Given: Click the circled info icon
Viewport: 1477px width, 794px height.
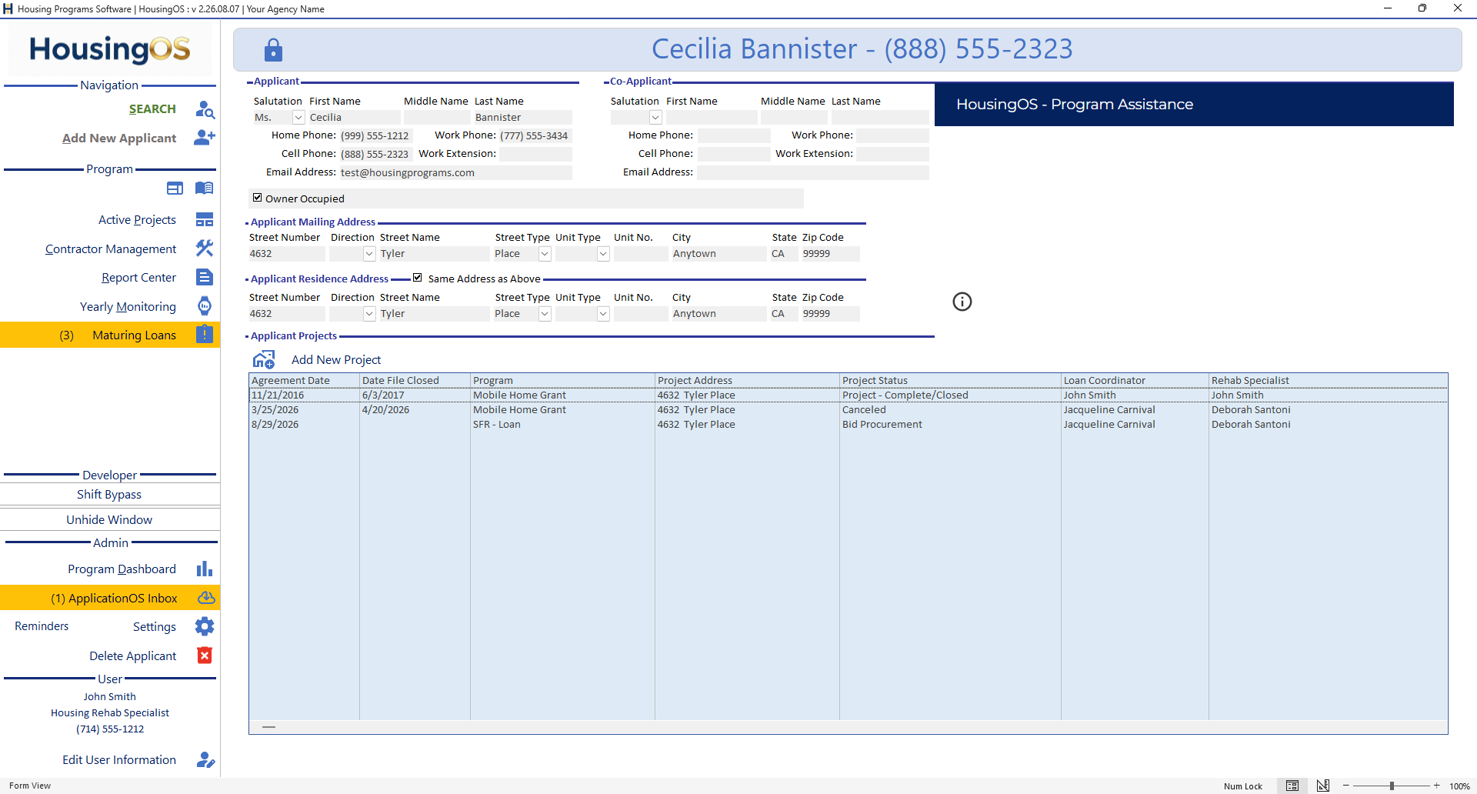Looking at the screenshot, I should coord(962,302).
